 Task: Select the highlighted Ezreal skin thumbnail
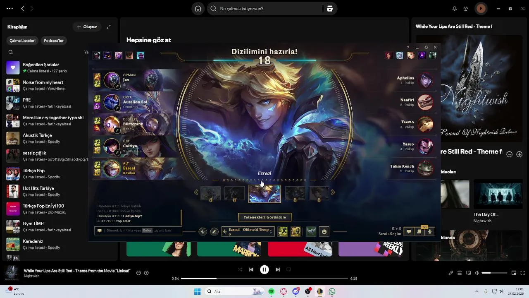(x=264, y=194)
